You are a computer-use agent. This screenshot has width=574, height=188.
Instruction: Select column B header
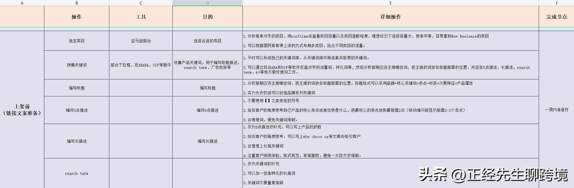tap(77, 3)
